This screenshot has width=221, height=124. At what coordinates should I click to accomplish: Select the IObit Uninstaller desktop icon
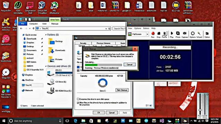click(x=18, y=8)
